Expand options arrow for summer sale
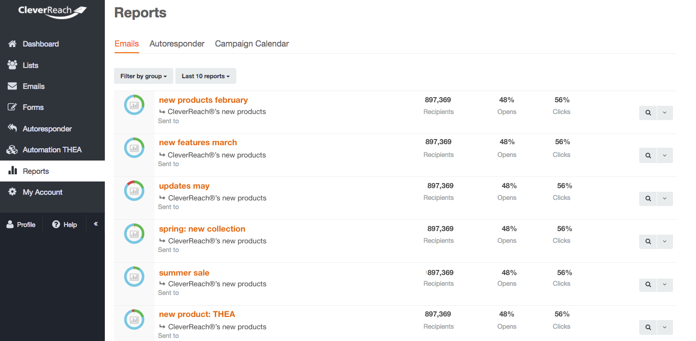 (x=665, y=284)
